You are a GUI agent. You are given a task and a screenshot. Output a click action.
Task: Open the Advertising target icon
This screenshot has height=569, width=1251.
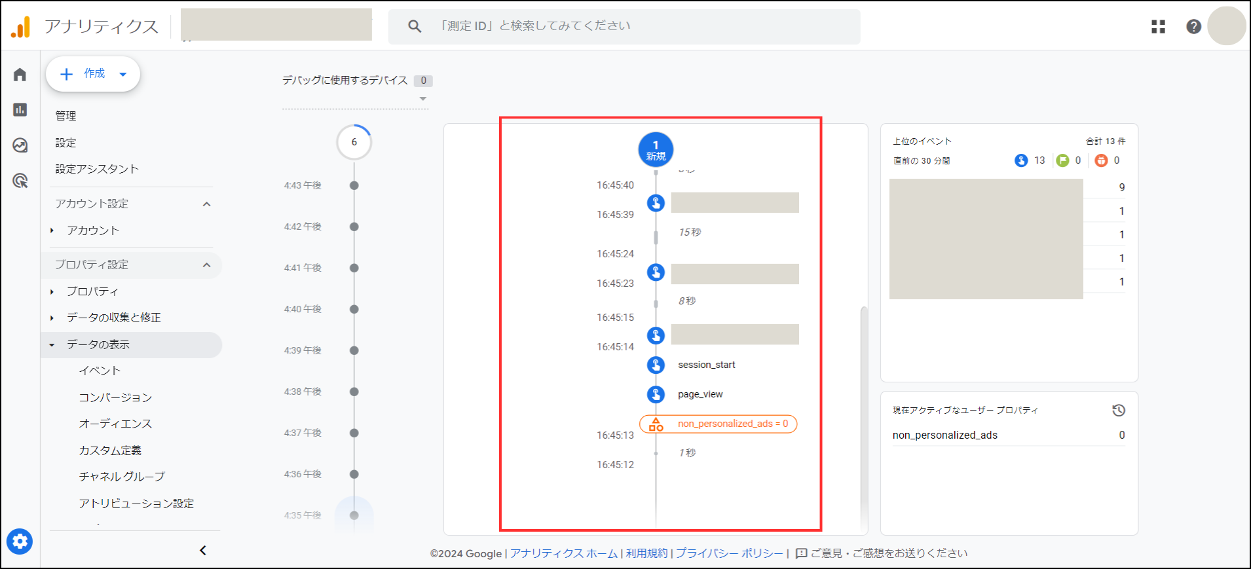pos(20,180)
